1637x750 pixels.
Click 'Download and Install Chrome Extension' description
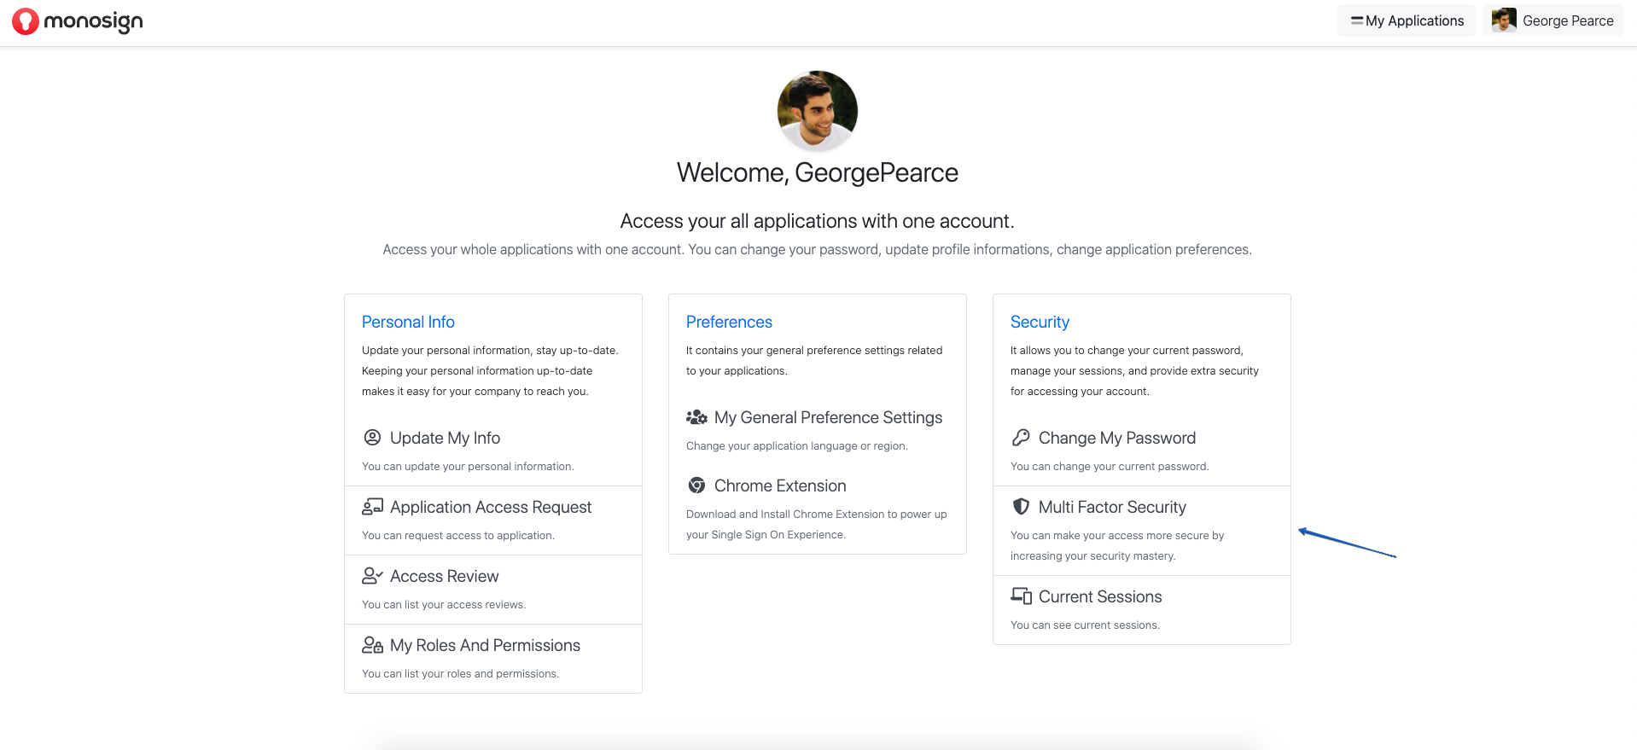(x=817, y=524)
